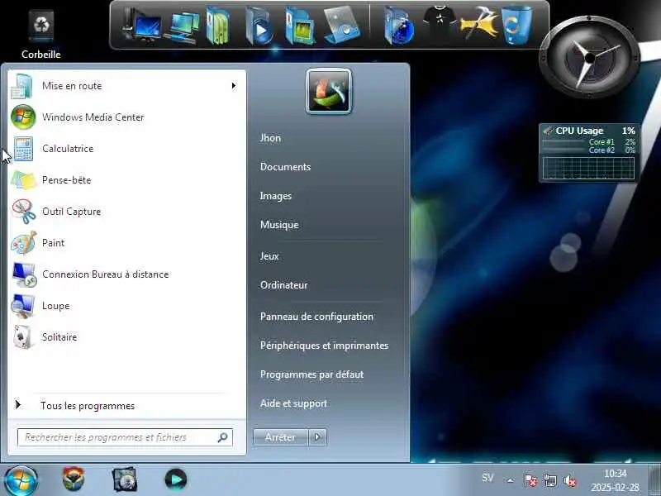Image resolution: width=661 pixels, height=496 pixels.
Task: Open the hammer and tools dock icon
Action: pos(479,24)
